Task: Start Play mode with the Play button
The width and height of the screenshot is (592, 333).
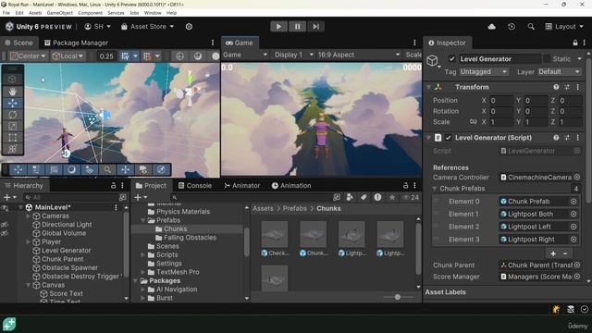Action: pyautogui.click(x=278, y=27)
